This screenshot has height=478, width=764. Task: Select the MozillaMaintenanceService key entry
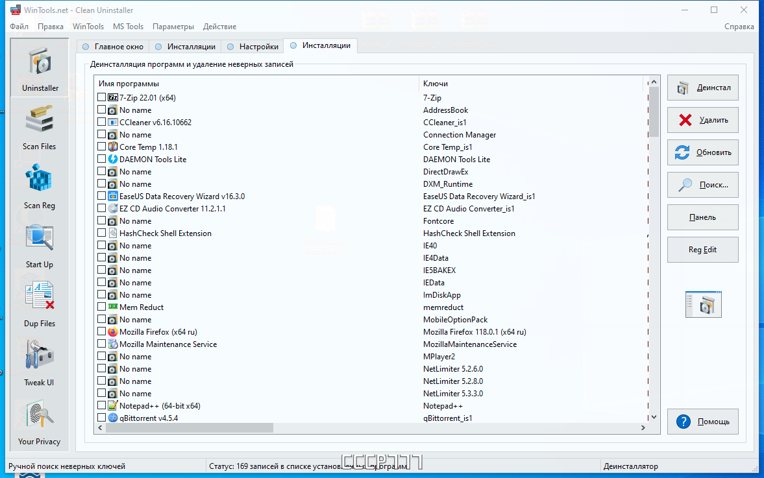(470, 344)
